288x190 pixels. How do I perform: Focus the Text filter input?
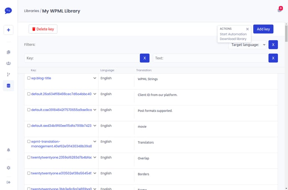(x=211, y=58)
